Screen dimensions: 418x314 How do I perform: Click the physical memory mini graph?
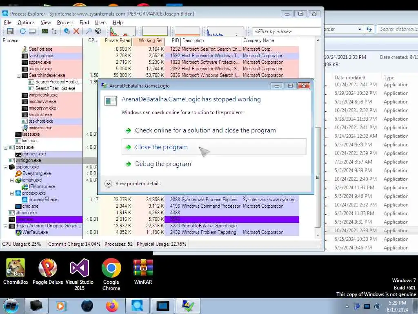coord(187,31)
